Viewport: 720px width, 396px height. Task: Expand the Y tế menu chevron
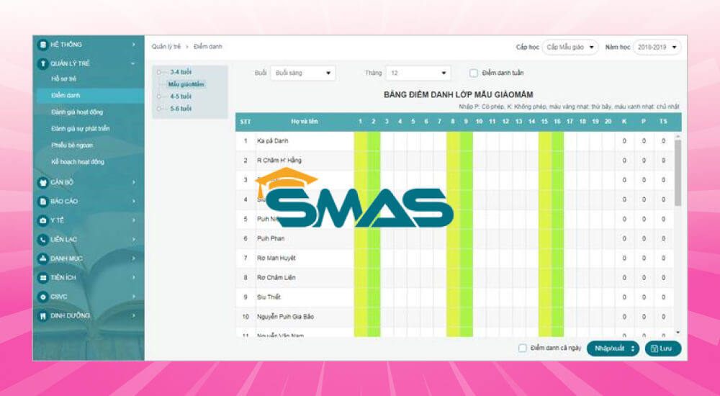(x=134, y=220)
